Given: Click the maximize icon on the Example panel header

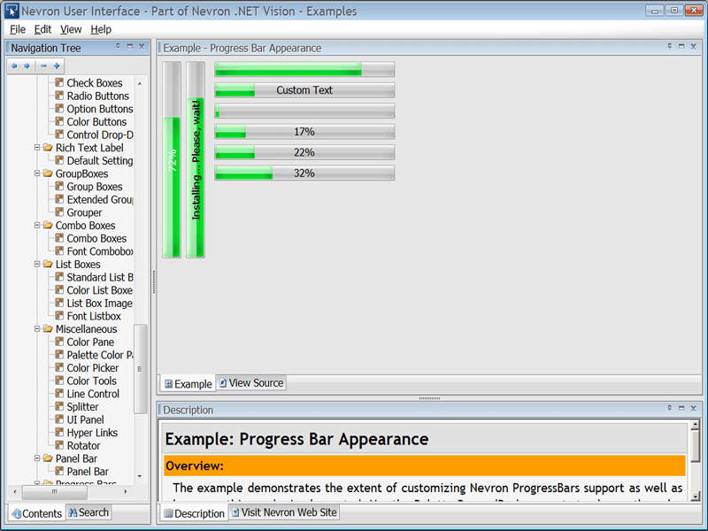Looking at the screenshot, I should 680,48.
